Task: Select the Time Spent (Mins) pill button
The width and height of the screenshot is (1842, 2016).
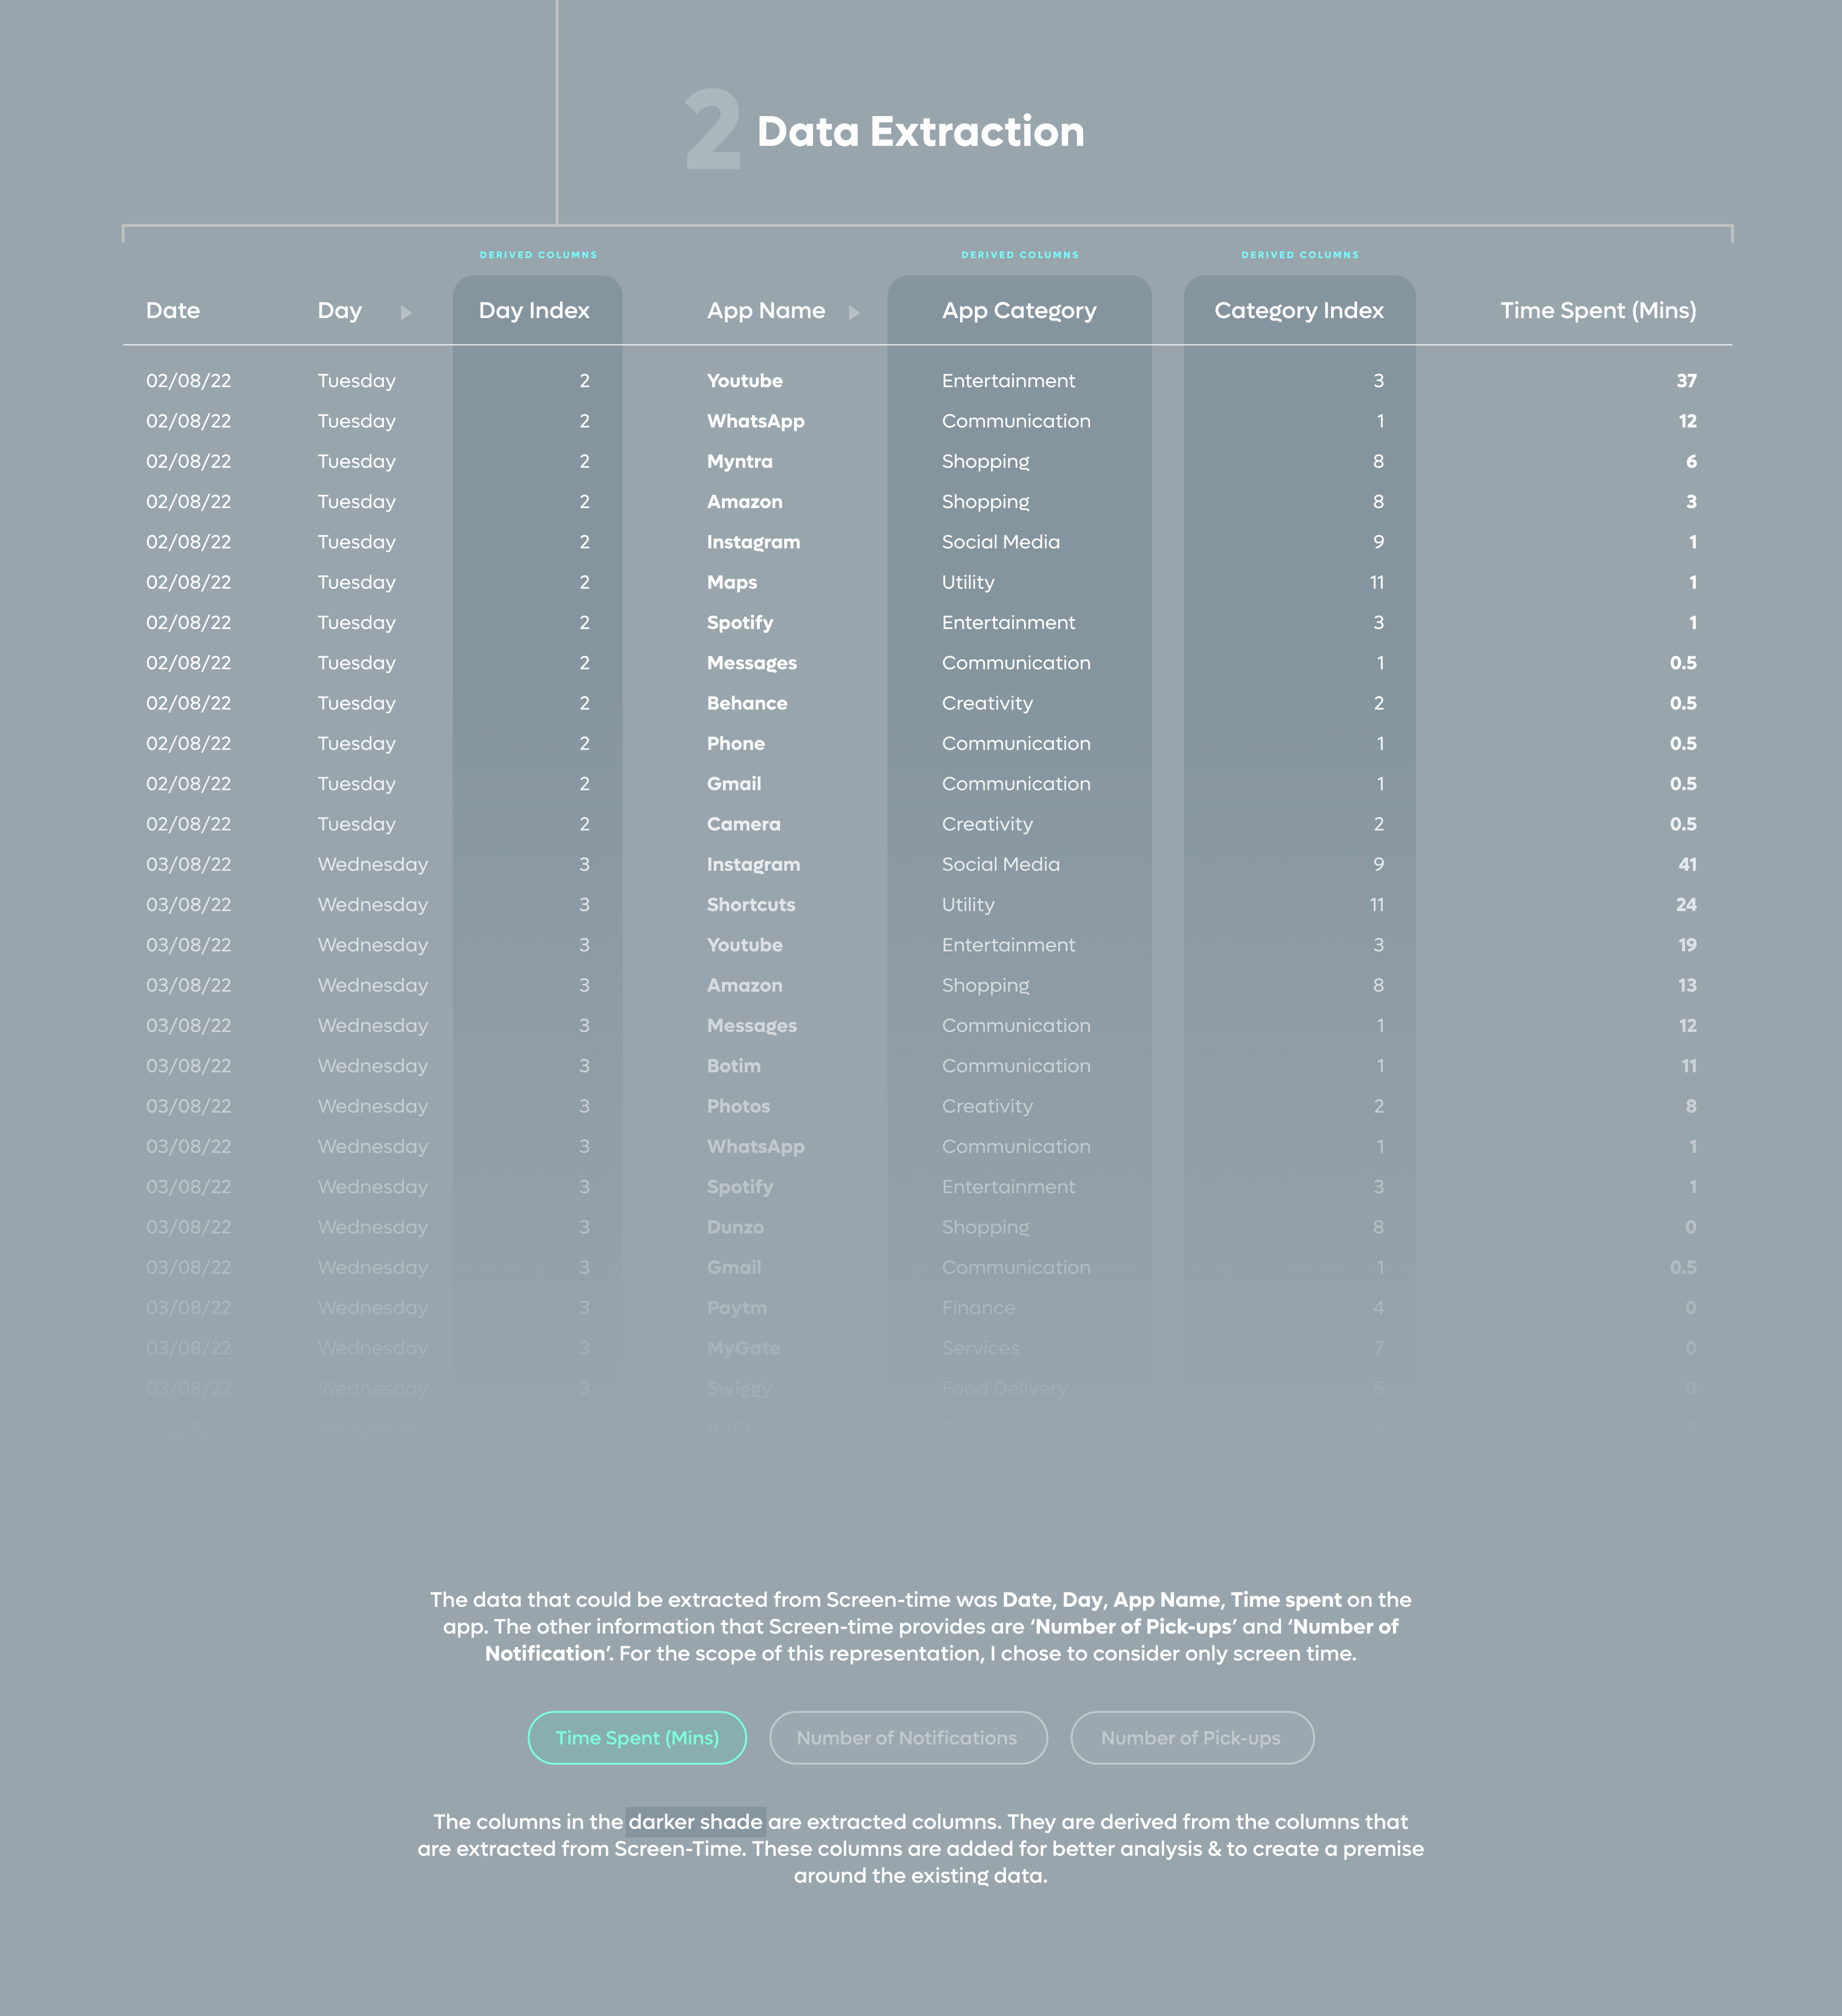Action: pos(637,1738)
